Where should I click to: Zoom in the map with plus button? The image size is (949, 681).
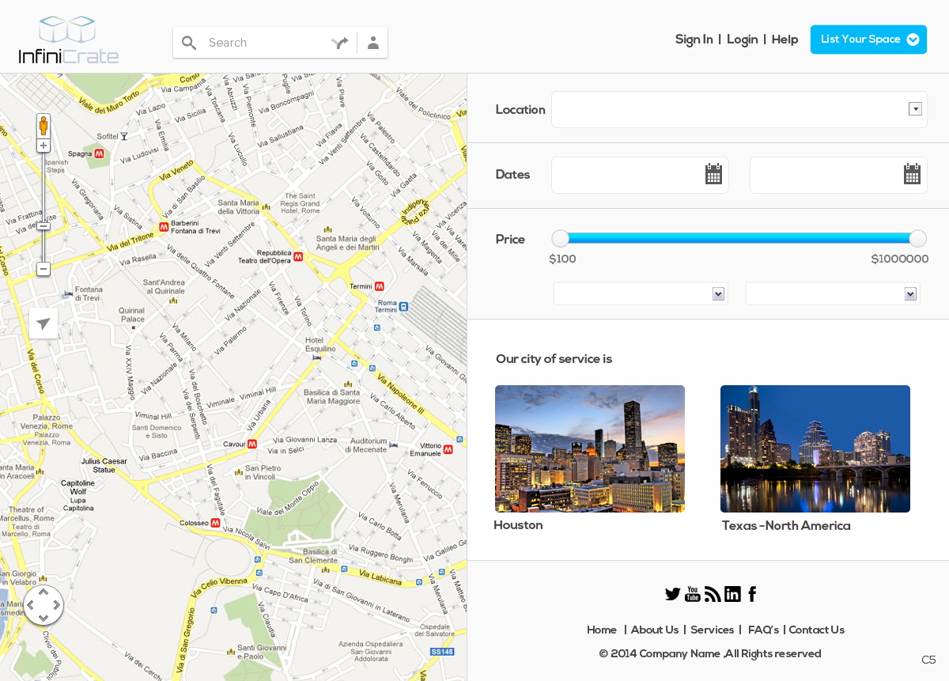(43, 146)
